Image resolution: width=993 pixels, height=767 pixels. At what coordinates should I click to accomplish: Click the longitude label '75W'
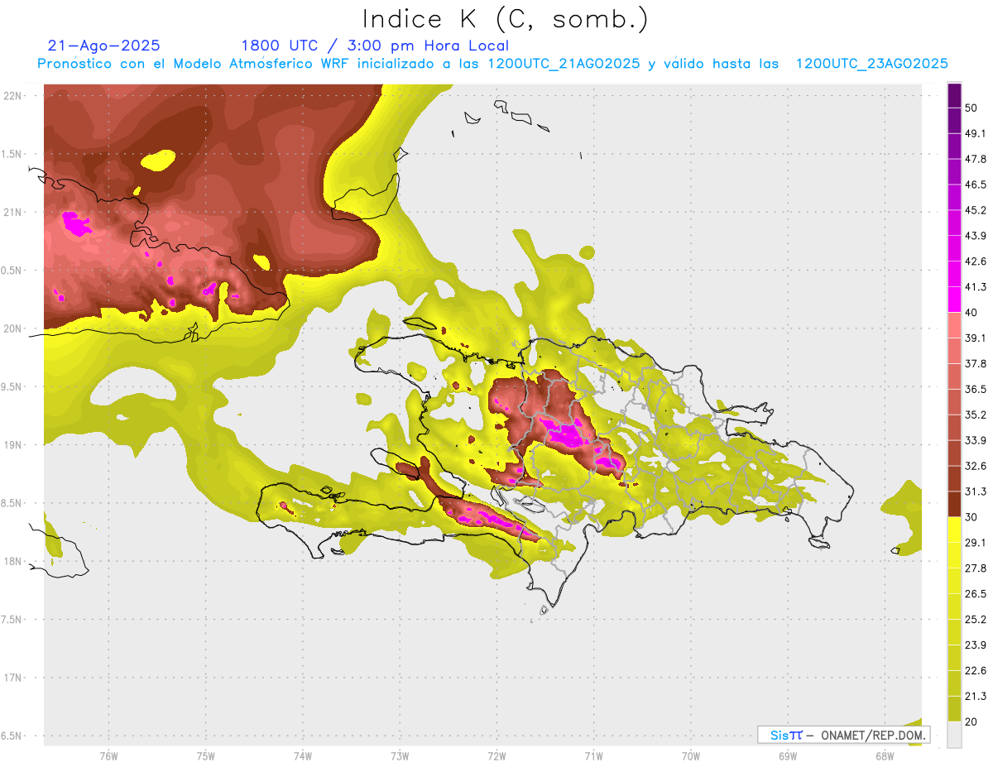tap(205, 755)
